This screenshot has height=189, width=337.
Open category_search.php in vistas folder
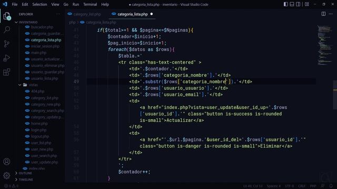[47, 111]
